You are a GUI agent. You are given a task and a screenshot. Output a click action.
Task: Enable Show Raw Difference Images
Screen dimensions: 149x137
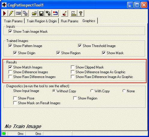pos(10,77)
